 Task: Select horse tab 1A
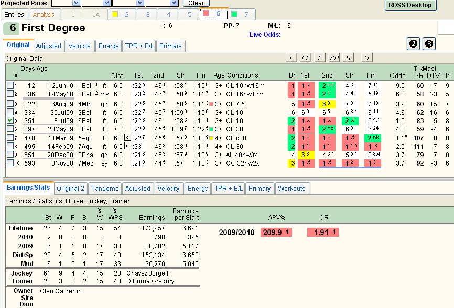tap(96, 15)
